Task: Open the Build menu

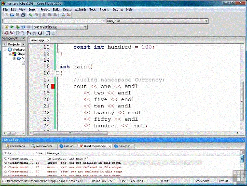Action: tap(56, 10)
